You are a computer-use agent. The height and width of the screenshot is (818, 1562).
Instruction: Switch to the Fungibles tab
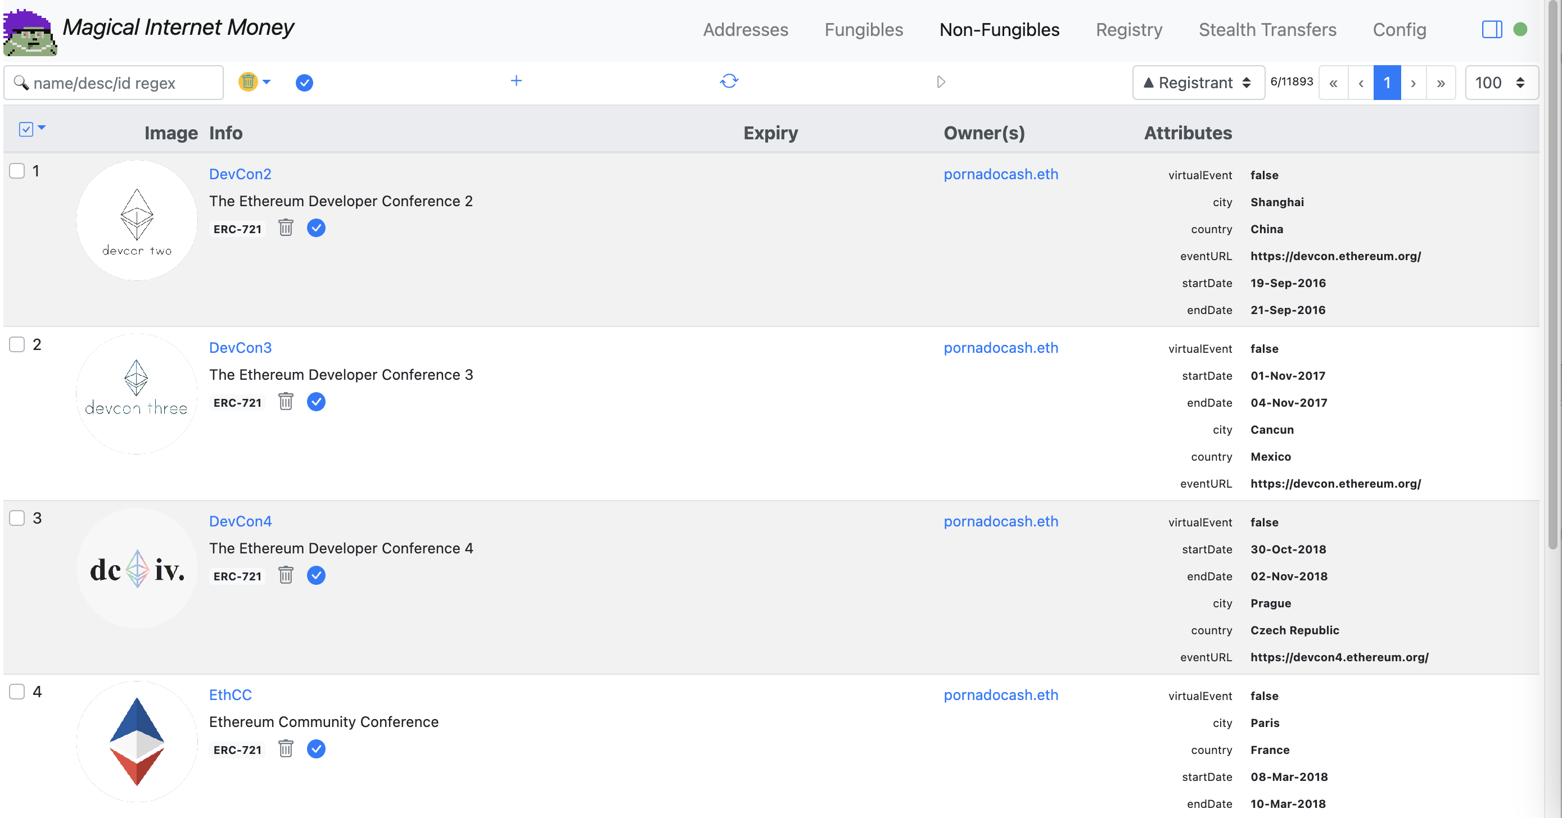pos(864,29)
